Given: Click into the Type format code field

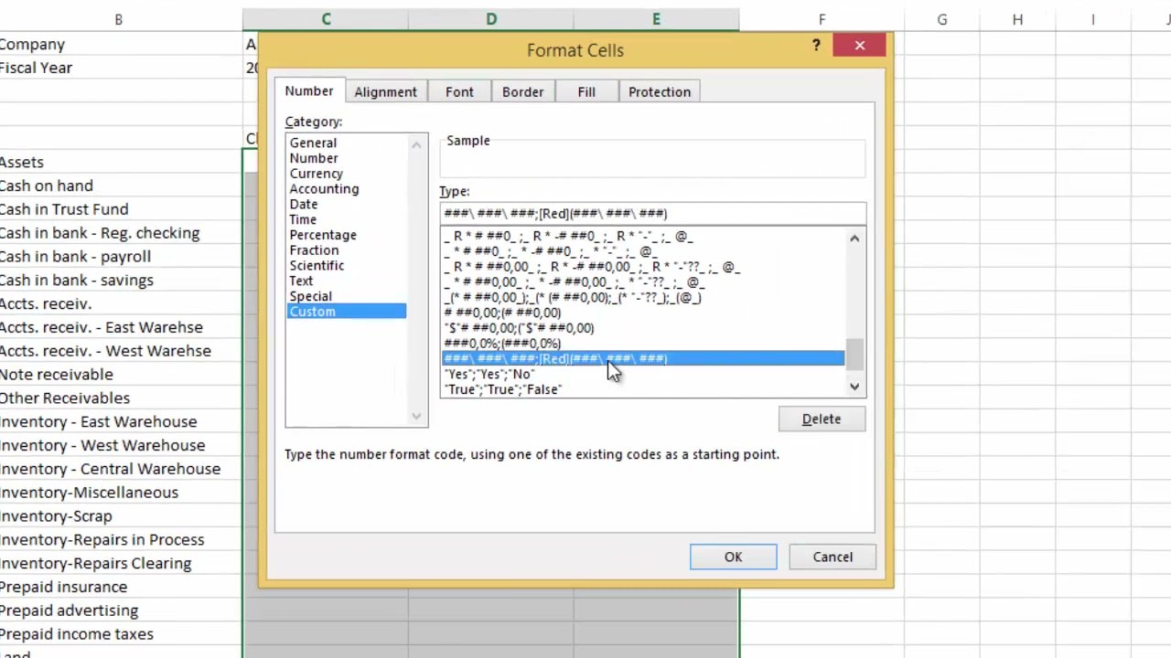Looking at the screenshot, I should (x=652, y=213).
